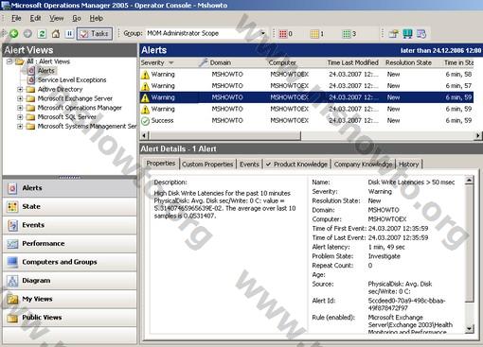The width and height of the screenshot is (483, 347).
Task: Open the History tab
Action: pos(408,165)
